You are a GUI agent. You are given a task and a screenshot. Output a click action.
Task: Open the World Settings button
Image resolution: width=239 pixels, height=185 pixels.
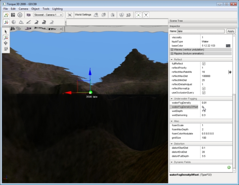[82, 15]
